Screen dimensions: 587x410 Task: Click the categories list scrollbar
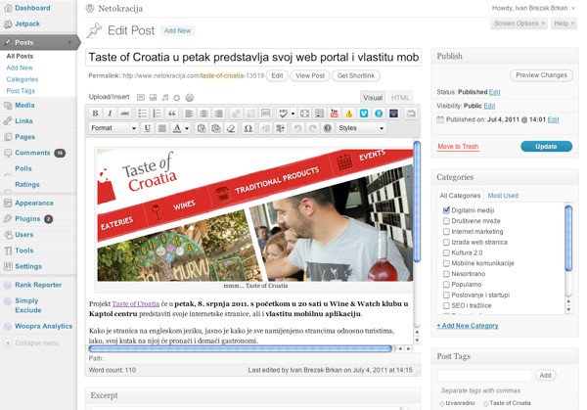click(568, 238)
